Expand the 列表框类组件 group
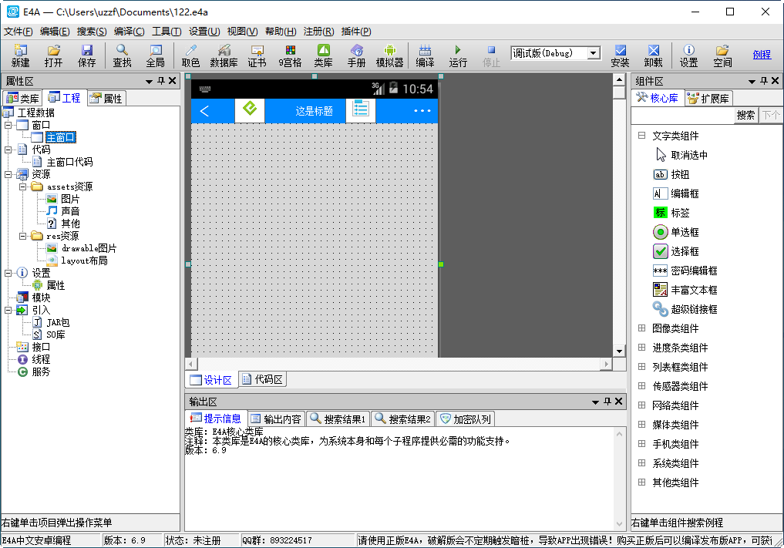This screenshot has width=784, height=548. coord(641,367)
